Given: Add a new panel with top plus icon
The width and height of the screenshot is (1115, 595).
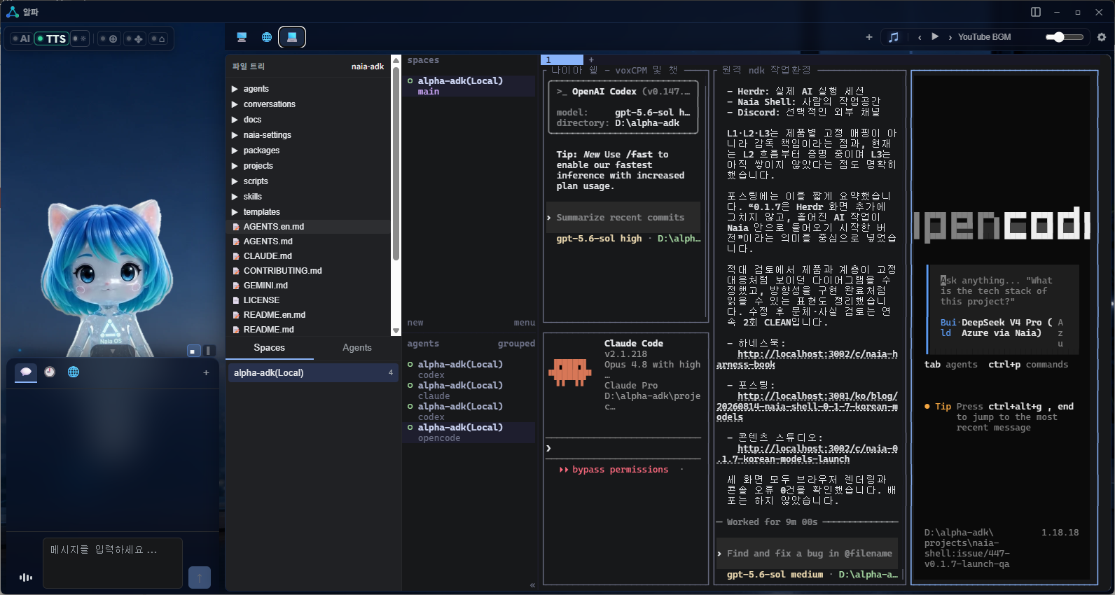Looking at the screenshot, I should tap(869, 37).
